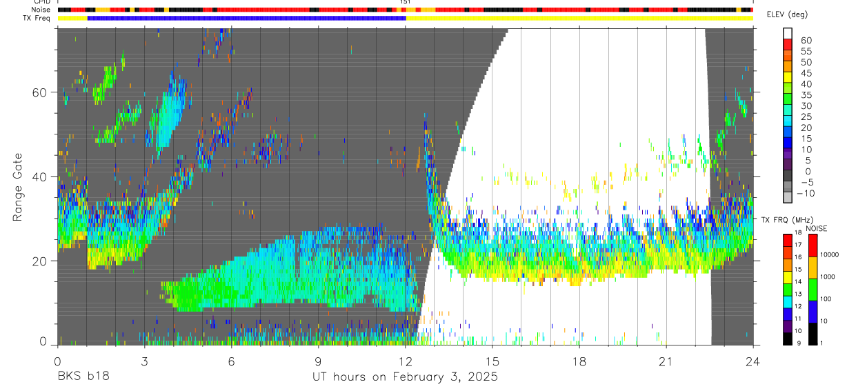Screen dimensions: 847x391
Task: Click the 60 tick label on Range Gate axis
Action: pyautogui.click(x=39, y=92)
